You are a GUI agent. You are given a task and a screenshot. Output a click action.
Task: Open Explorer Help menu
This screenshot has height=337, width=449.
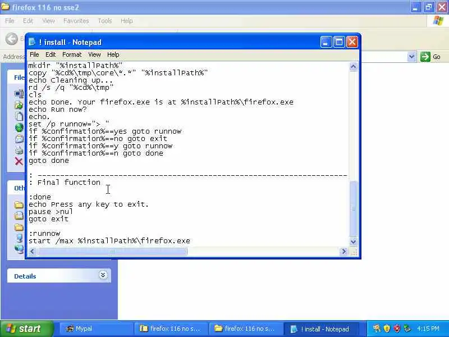click(x=127, y=21)
